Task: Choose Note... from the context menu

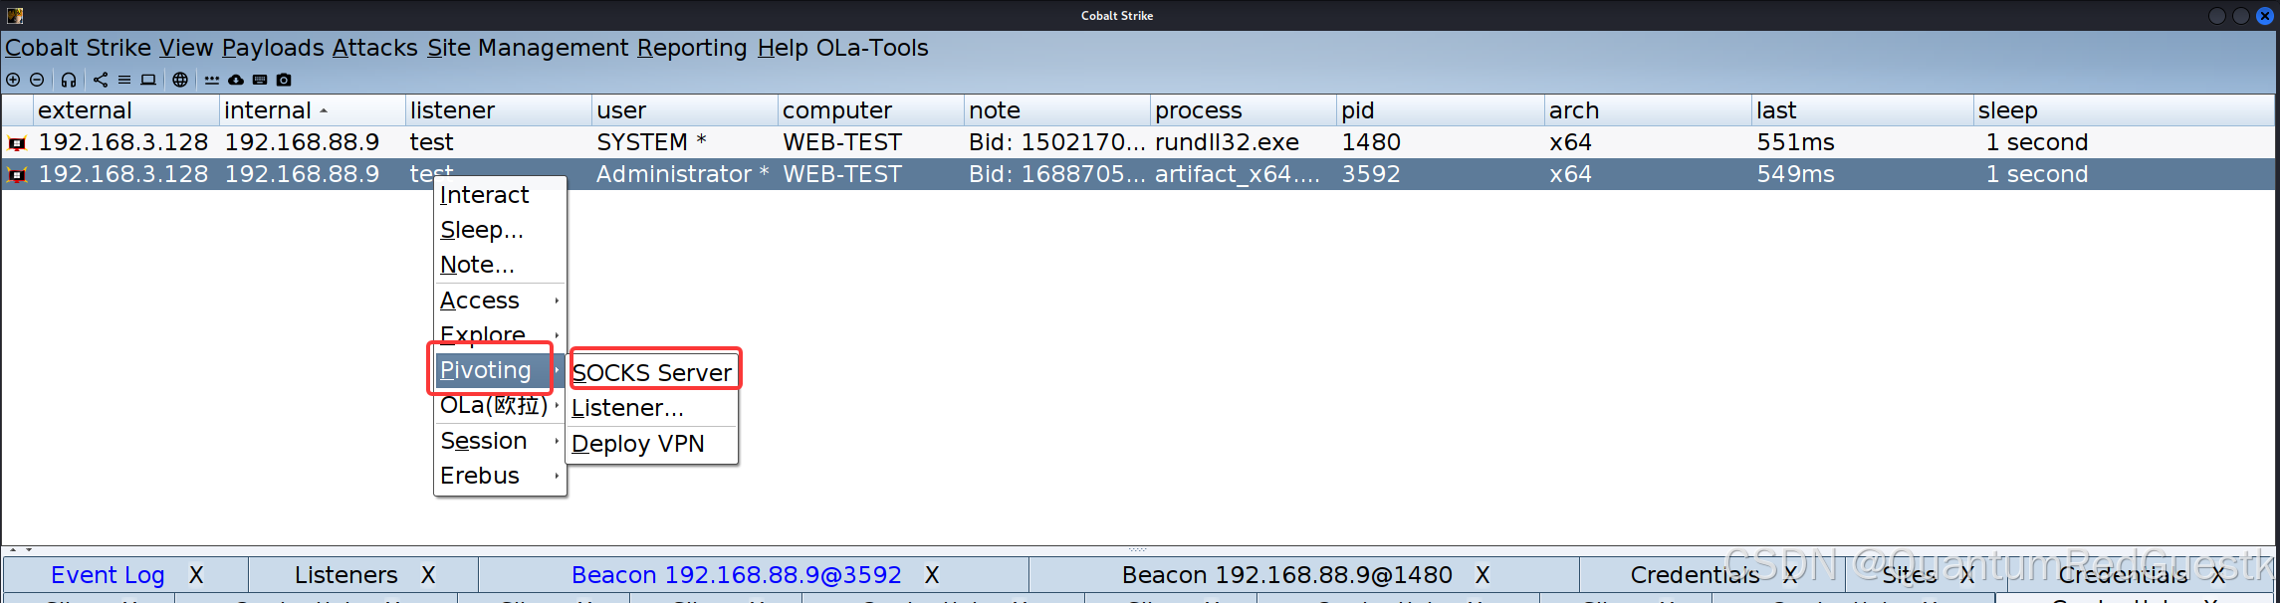Action: [501, 265]
